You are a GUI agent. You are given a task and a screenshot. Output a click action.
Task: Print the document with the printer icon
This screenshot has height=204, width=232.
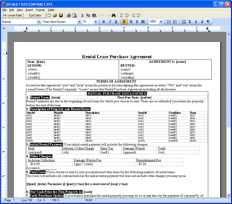pos(69,15)
